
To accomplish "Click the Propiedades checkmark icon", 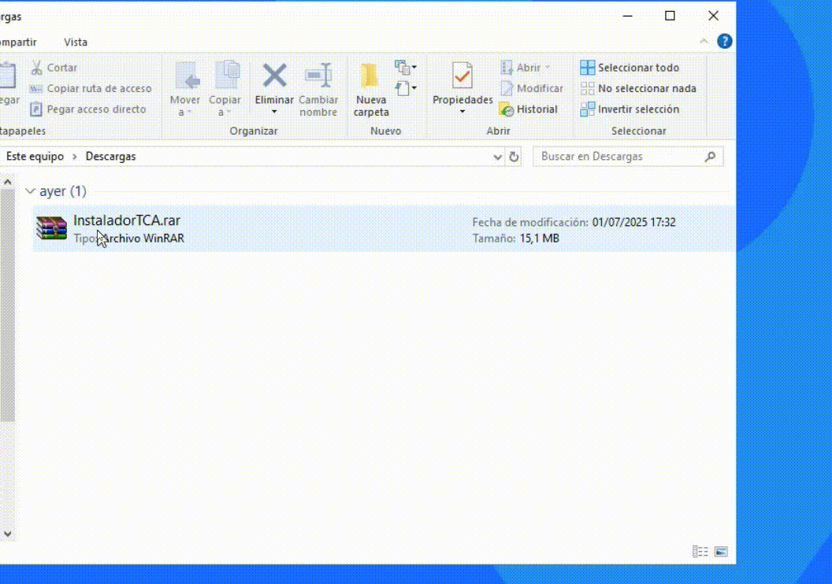I will pyautogui.click(x=462, y=76).
